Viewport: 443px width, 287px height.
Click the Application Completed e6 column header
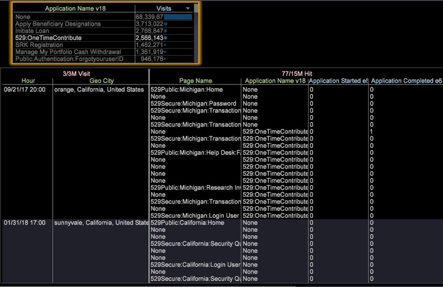pyautogui.click(x=406, y=81)
